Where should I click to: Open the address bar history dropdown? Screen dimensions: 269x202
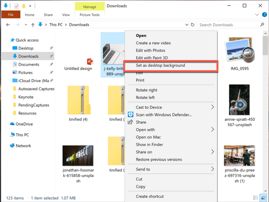coord(187,25)
